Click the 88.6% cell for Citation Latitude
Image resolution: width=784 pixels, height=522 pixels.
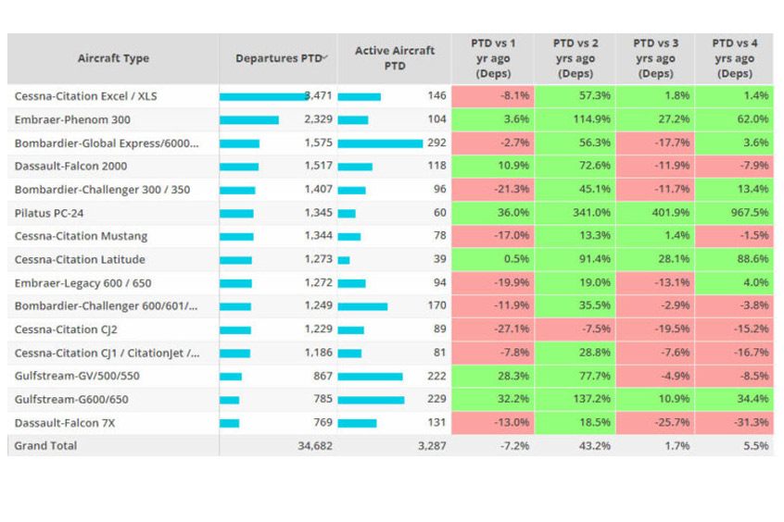[734, 260]
